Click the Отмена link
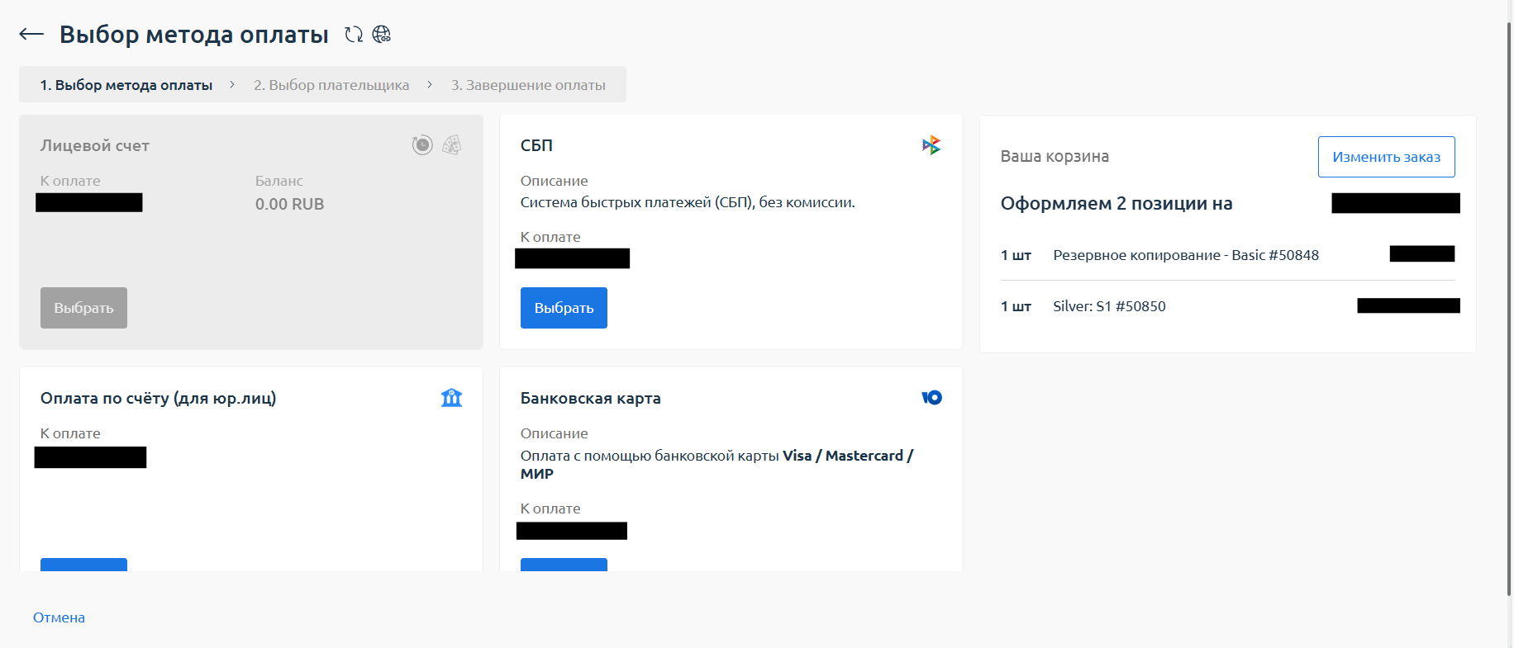Screen dimensions: 1514x648 [59, 617]
